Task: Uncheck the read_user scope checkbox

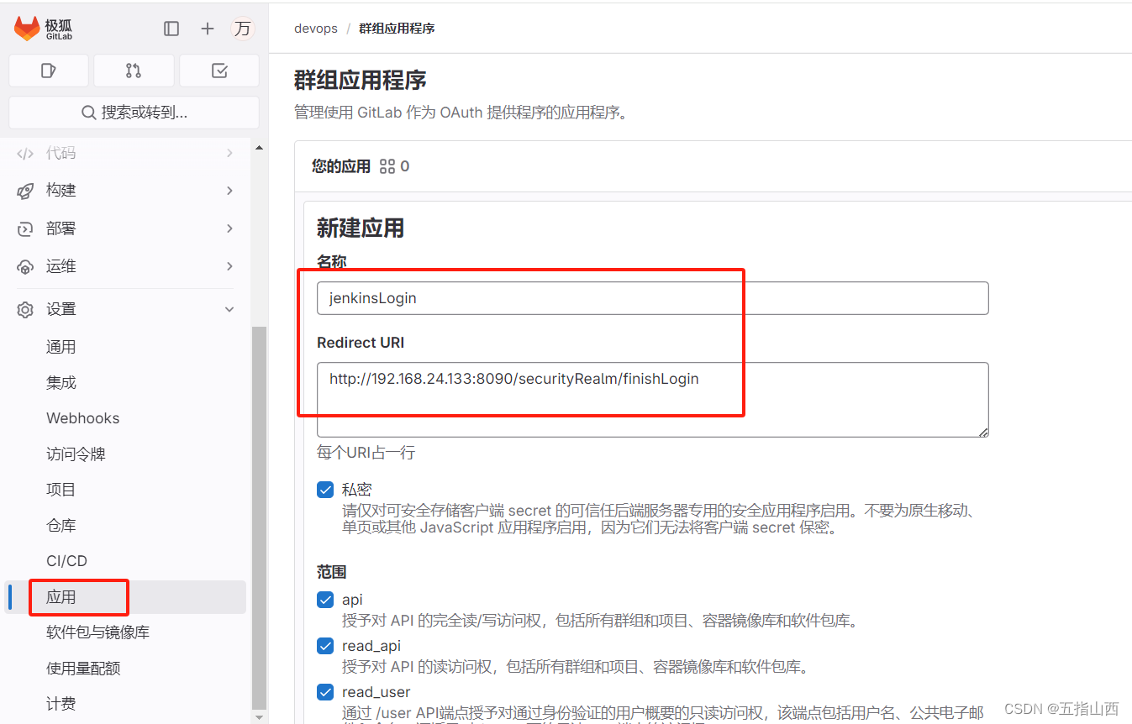Action: tap(325, 692)
